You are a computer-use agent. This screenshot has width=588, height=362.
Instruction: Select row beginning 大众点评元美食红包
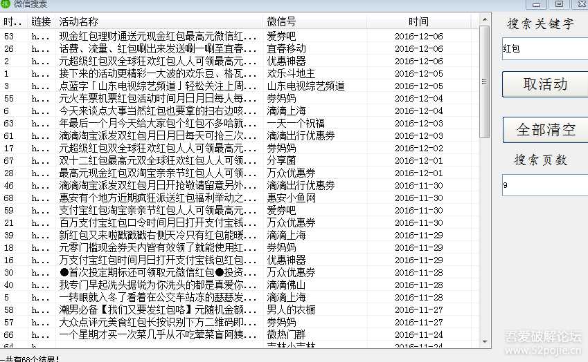240,323
